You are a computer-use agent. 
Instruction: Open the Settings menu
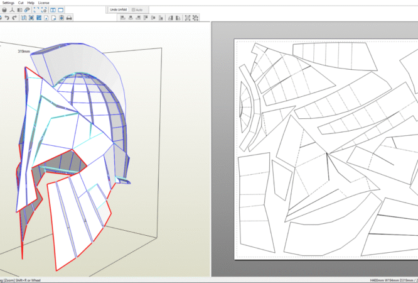click(7, 3)
